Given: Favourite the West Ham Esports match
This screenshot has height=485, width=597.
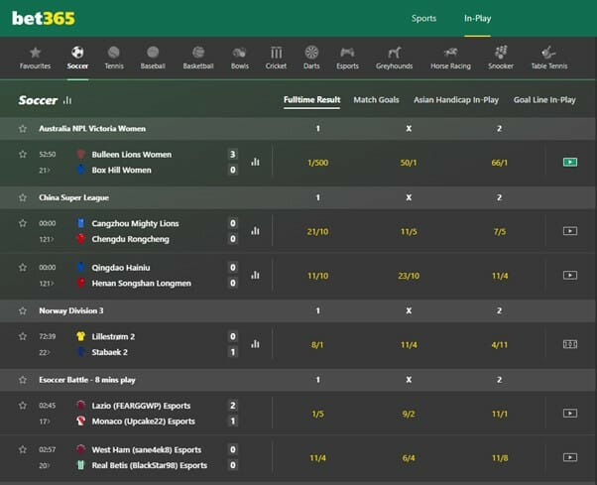Looking at the screenshot, I should tap(23, 449).
